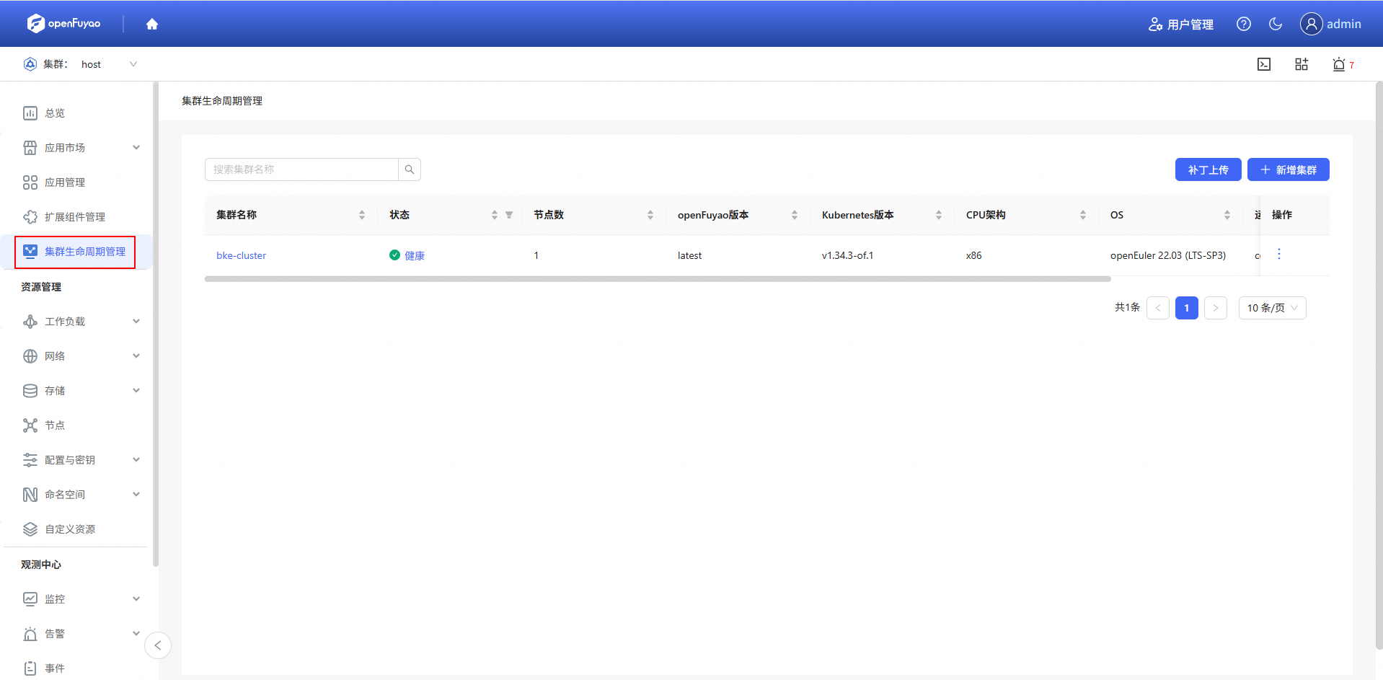Open the three-dot actions menu for bke-cluster
Screen dimensions: 1383x680
(x=1278, y=254)
